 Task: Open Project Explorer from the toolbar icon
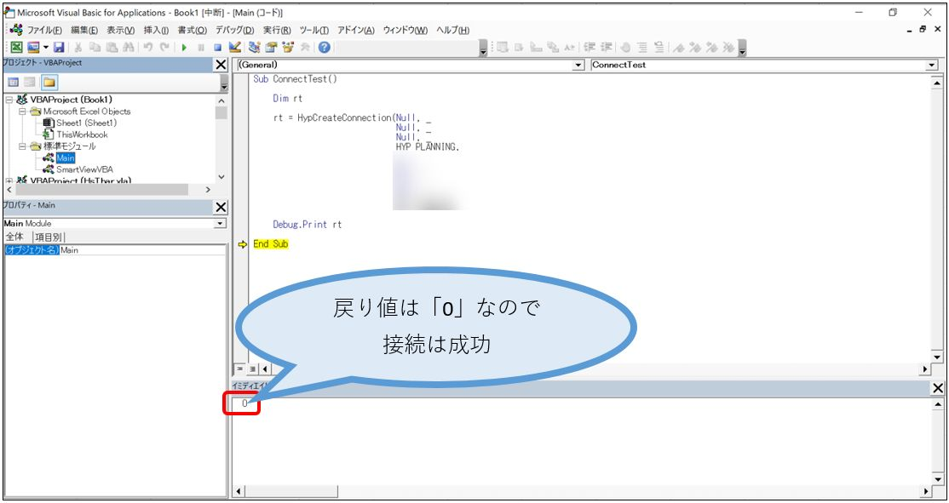pyautogui.click(x=255, y=49)
